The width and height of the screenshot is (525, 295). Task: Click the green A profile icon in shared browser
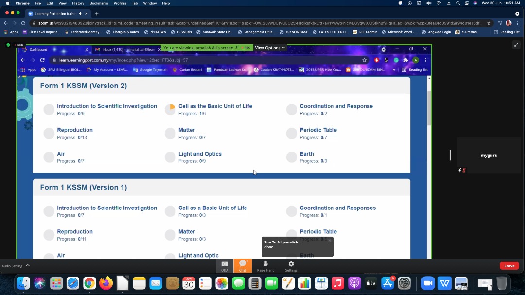point(416,60)
